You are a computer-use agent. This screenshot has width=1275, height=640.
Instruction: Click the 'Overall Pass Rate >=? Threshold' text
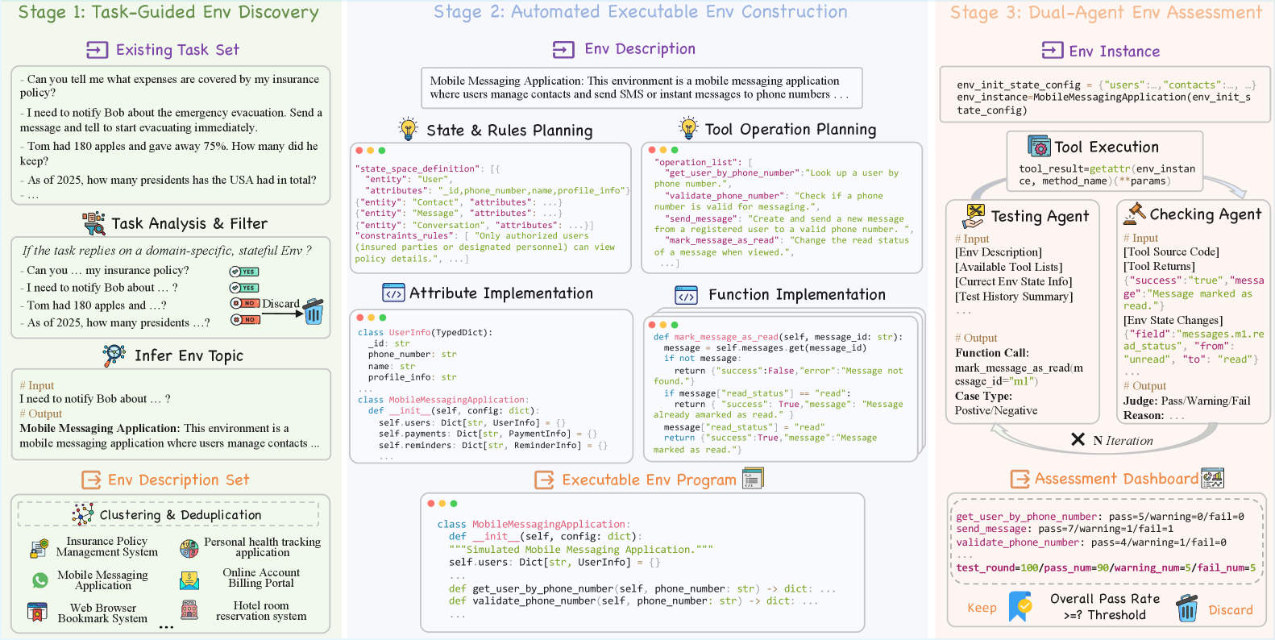pos(1105,607)
